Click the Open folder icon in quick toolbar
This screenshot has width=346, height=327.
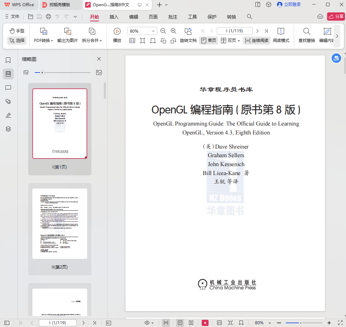(x=31, y=17)
